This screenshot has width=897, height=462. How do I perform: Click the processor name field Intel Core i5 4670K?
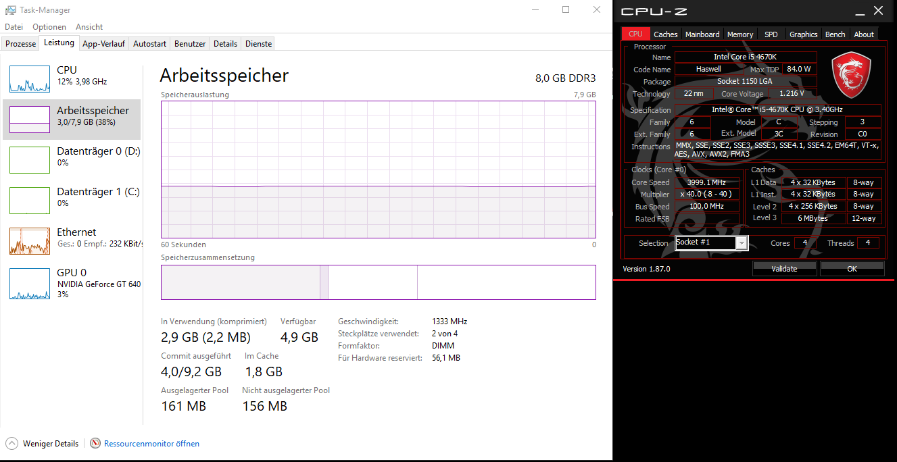coord(745,57)
